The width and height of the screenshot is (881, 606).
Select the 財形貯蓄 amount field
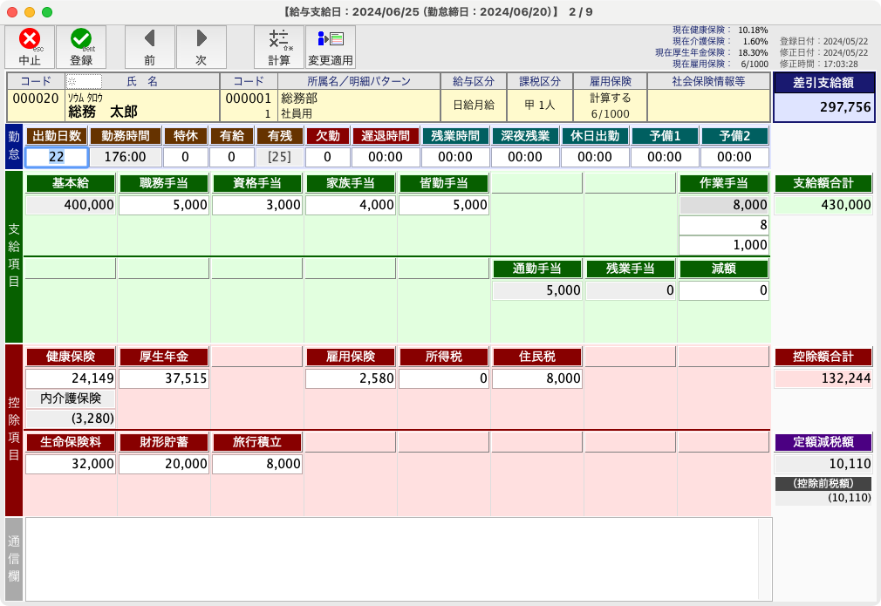[164, 464]
